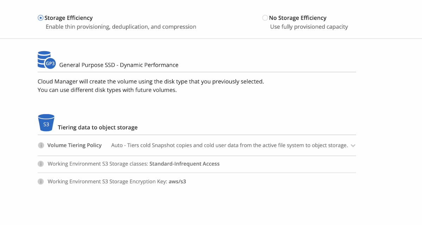Click Working Environment S3 Storage Encryption Key label
Screen dimensions: 422x225
(107, 181)
